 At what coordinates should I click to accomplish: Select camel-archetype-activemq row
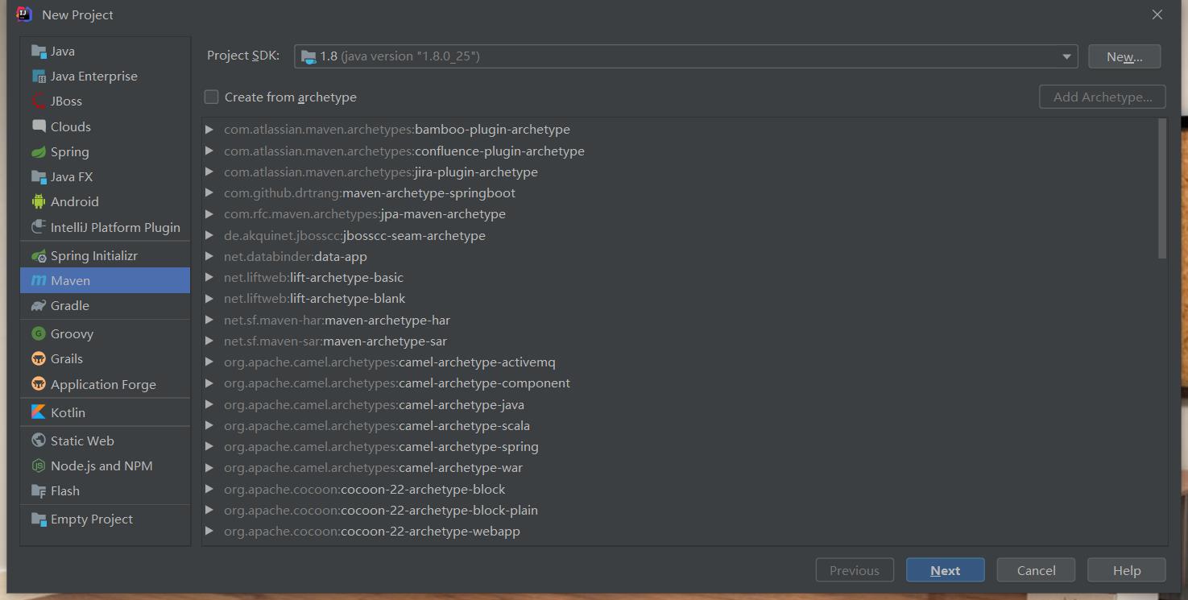[x=681, y=362]
